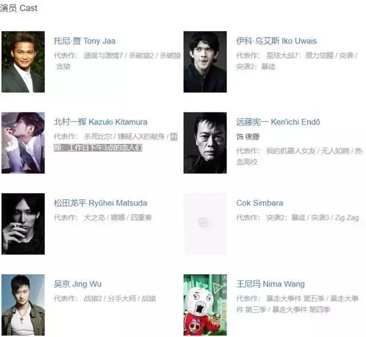
Task: Click the placeholder avatar for Cok Simbara
Action: 205,224
